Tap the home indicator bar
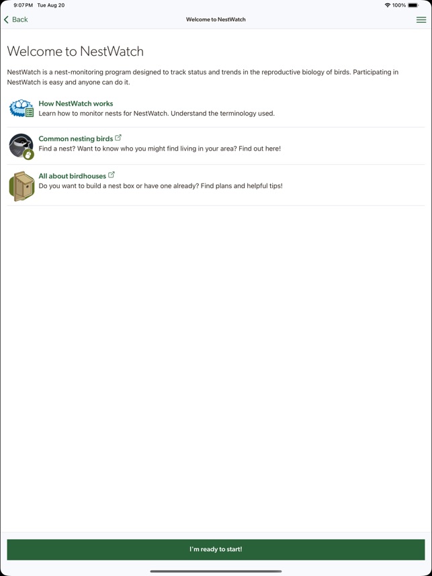 [x=216, y=571]
